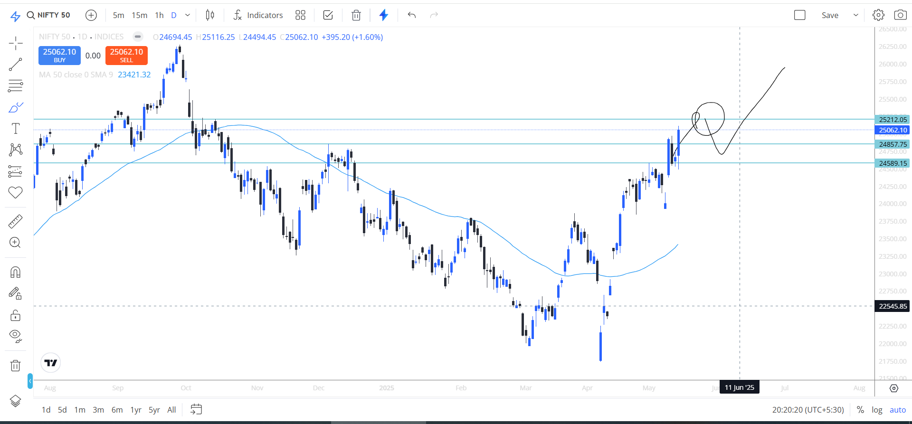
Task: Switch to the 15m timeframe
Action: point(140,15)
